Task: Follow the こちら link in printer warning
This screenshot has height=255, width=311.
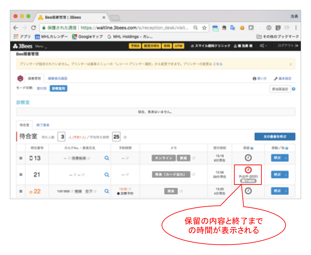Action: click(x=217, y=64)
